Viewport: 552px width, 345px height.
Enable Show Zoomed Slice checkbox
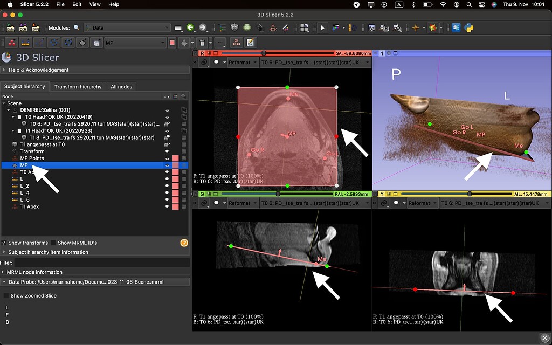tap(6, 295)
